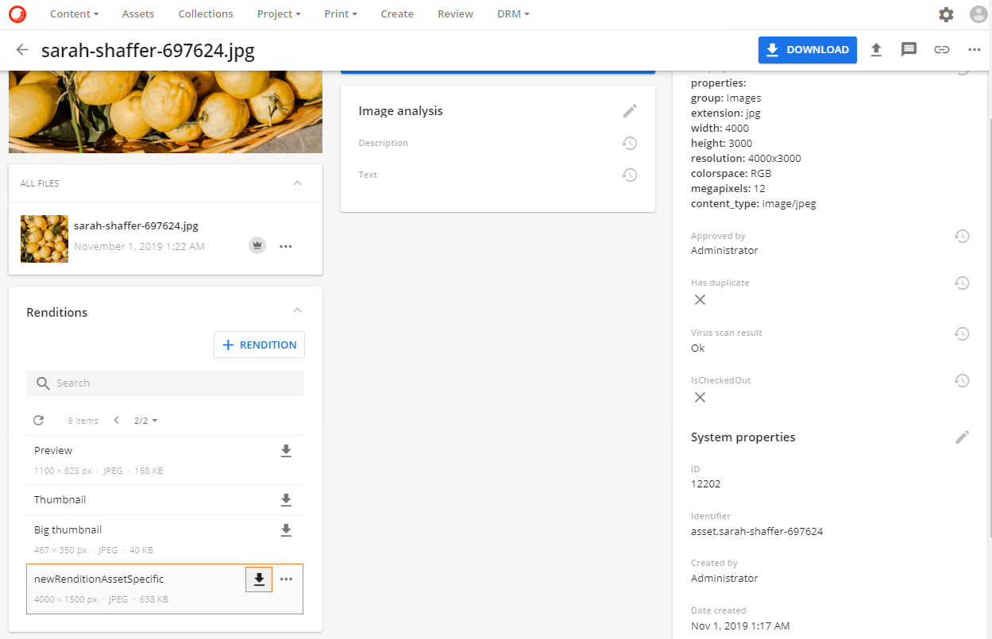Download the Preview rendition
The width and height of the screenshot is (992, 639).
(286, 451)
